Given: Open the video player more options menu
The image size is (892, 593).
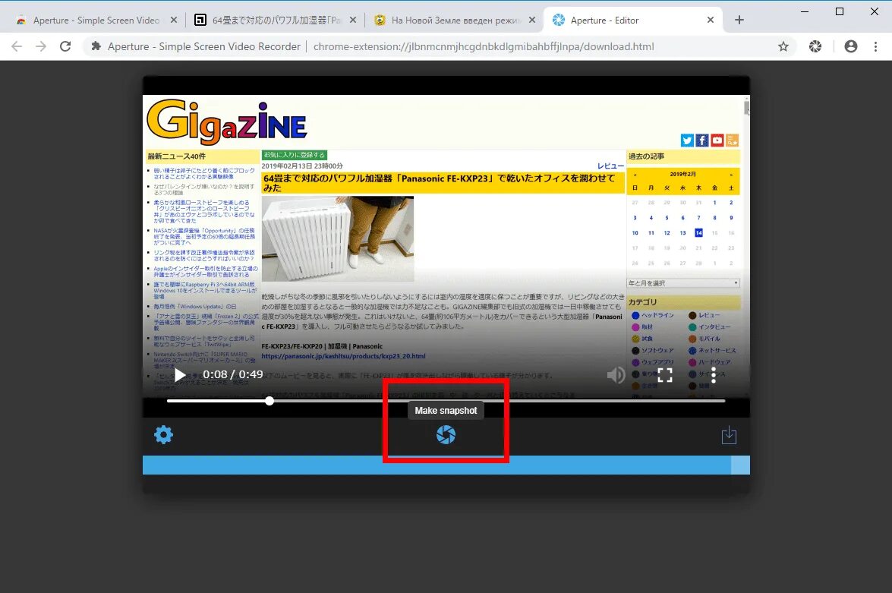Looking at the screenshot, I should coord(714,375).
